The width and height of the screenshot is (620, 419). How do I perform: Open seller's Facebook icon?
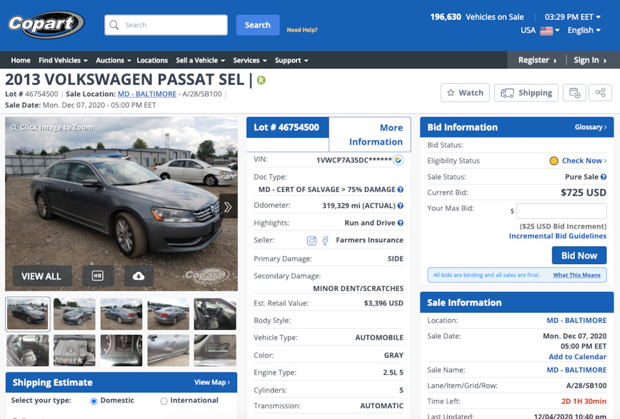325,240
